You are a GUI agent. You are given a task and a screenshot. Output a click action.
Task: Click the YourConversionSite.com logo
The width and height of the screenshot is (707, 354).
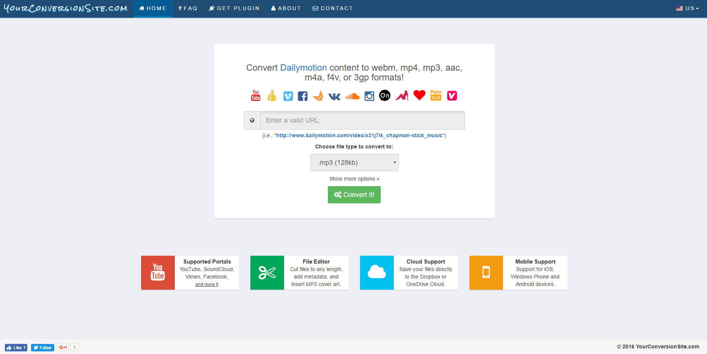[65, 8]
